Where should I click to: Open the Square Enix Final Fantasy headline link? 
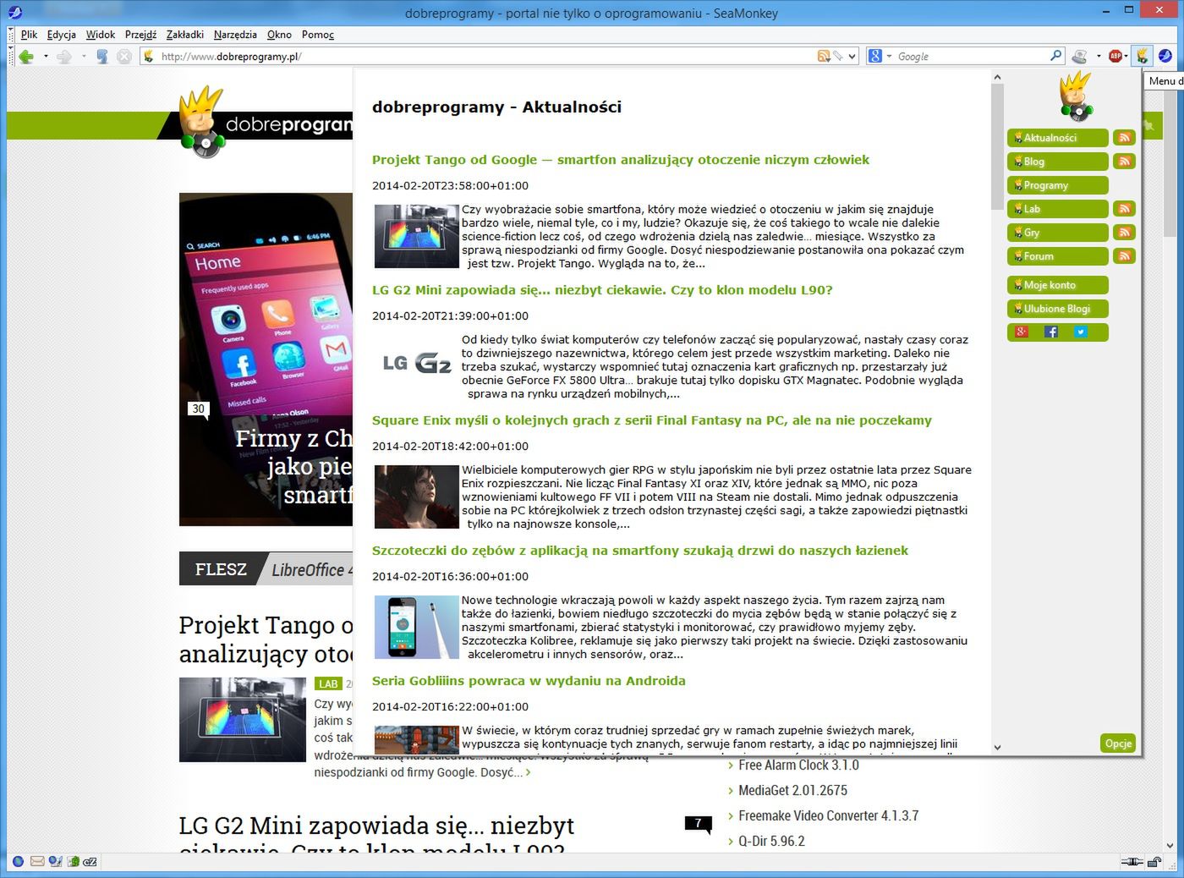tap(652, 420)
